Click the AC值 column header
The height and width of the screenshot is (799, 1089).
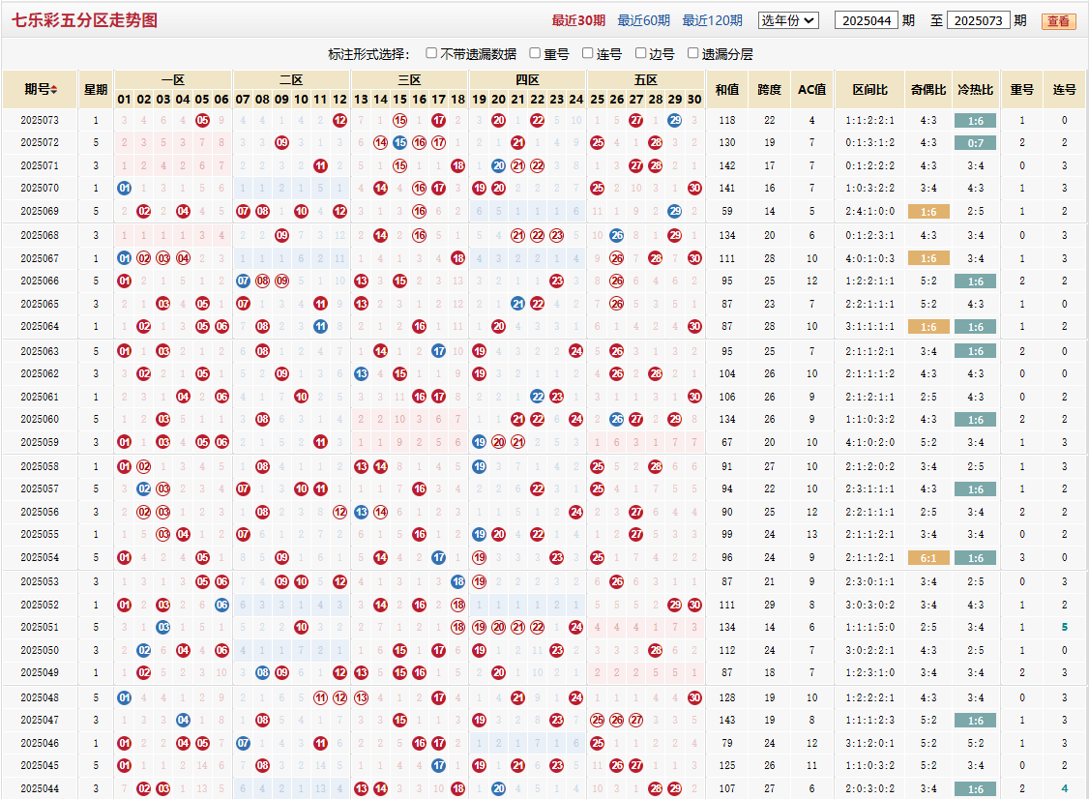[811, 90]
